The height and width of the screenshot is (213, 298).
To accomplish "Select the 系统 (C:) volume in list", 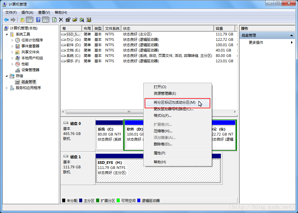I will [149, 56].
